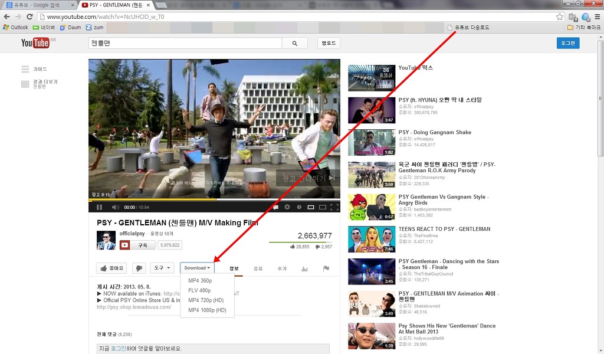The width and height of the screenshot is (604, 354).
Task: Click the address bar URL
Action: pyautogui.click(x=106, y=17)
